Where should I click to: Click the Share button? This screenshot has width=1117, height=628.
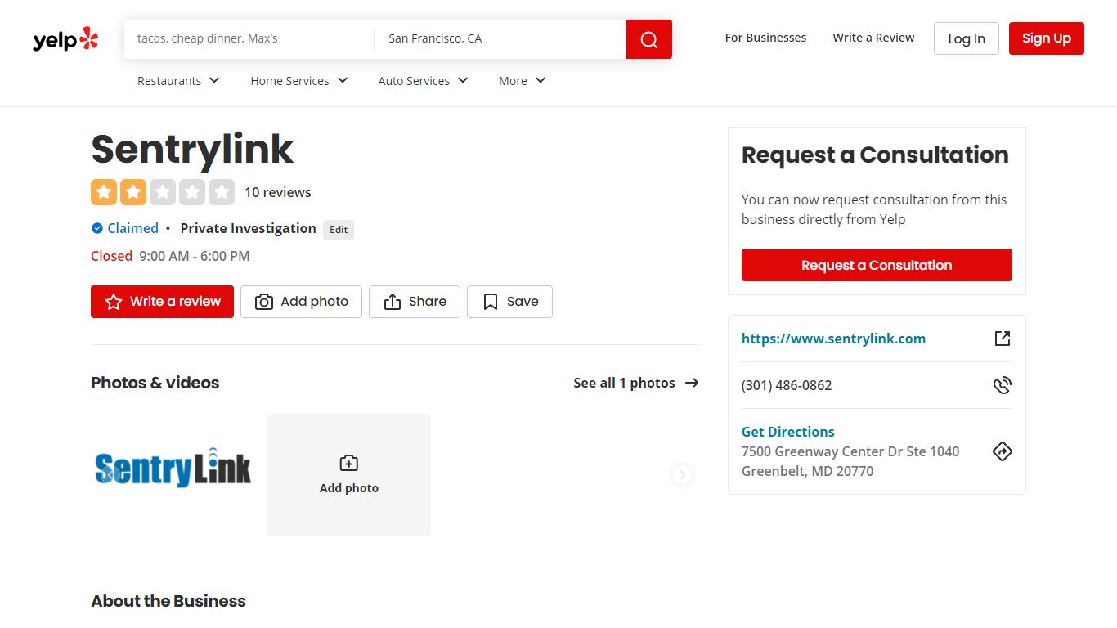coord(415,302)
